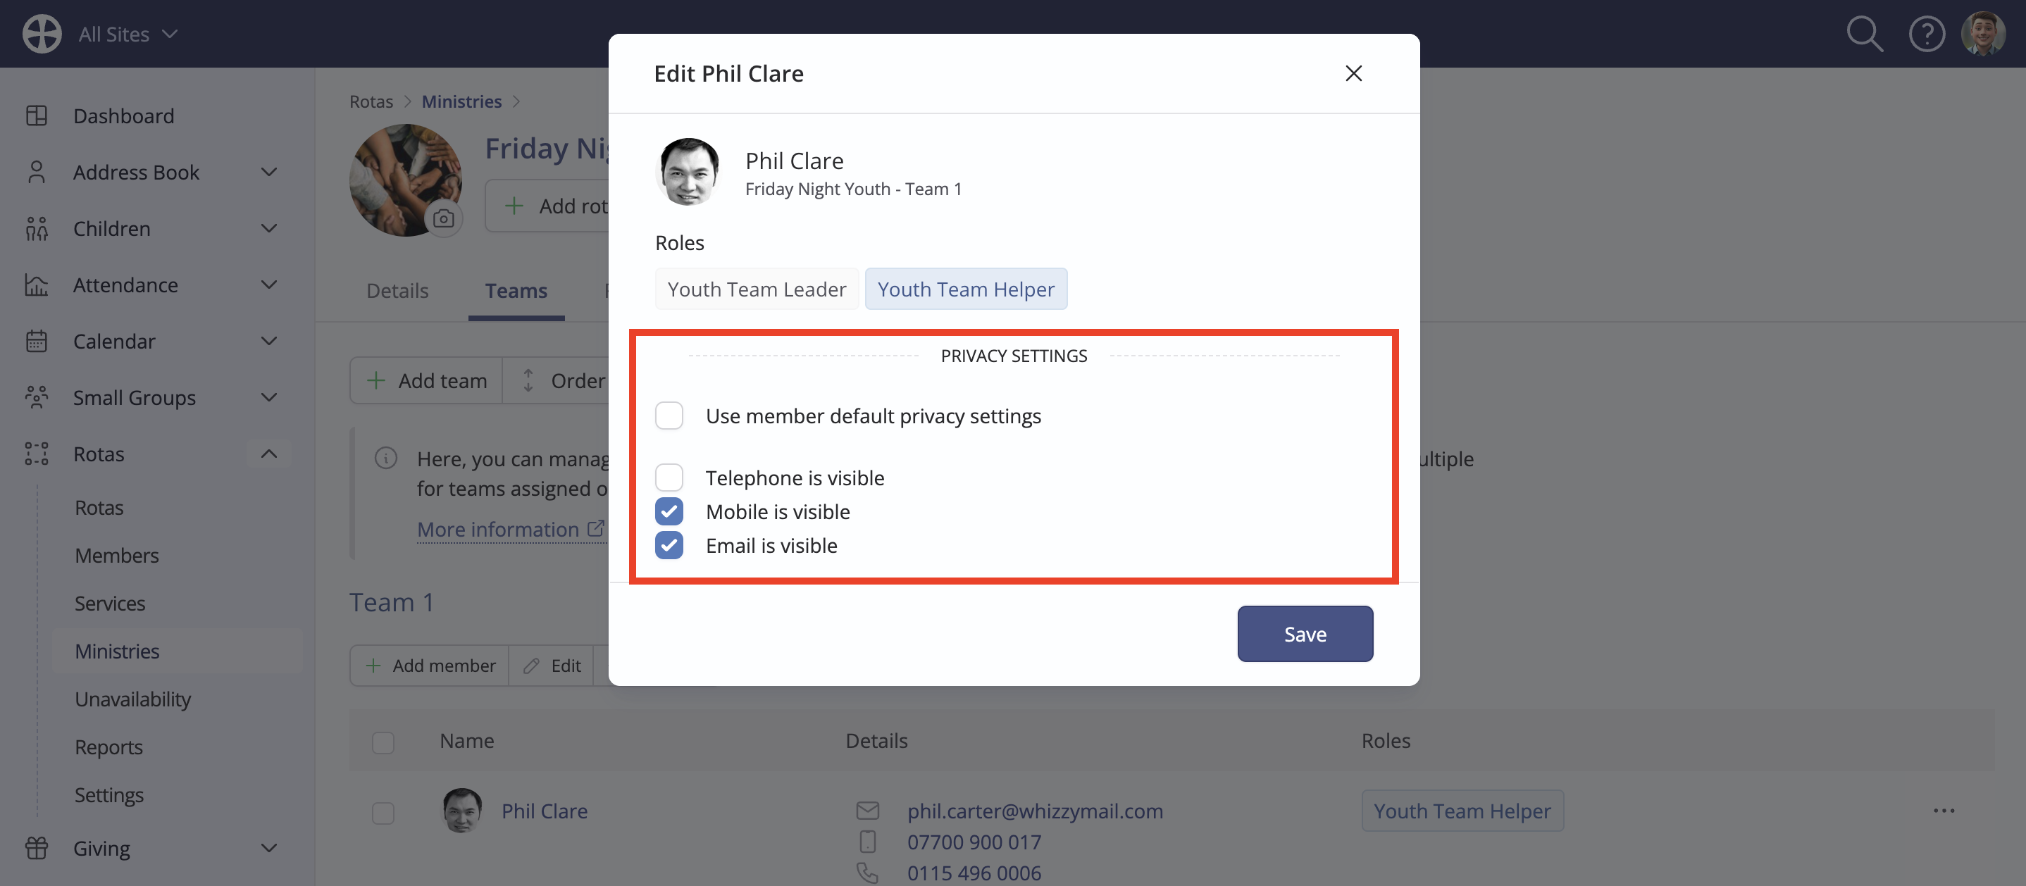Enable Use member default privacy settings
The image size is (2026, 886).
tap(669, 415)
